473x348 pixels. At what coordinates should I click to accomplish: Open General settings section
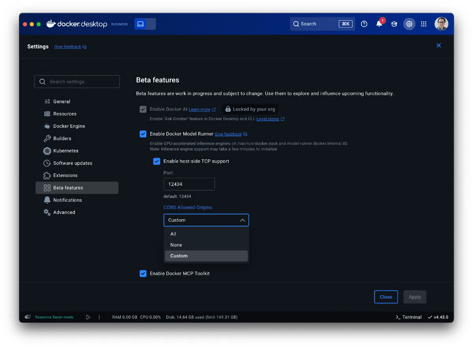[77, 101]
